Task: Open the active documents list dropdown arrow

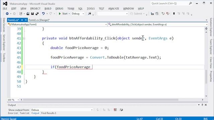Action: coord(206,20)
